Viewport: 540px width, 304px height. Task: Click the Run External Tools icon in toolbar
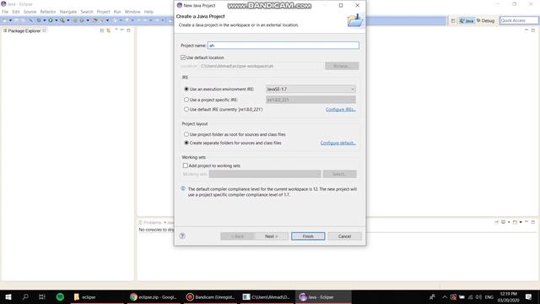coord(62,20)
